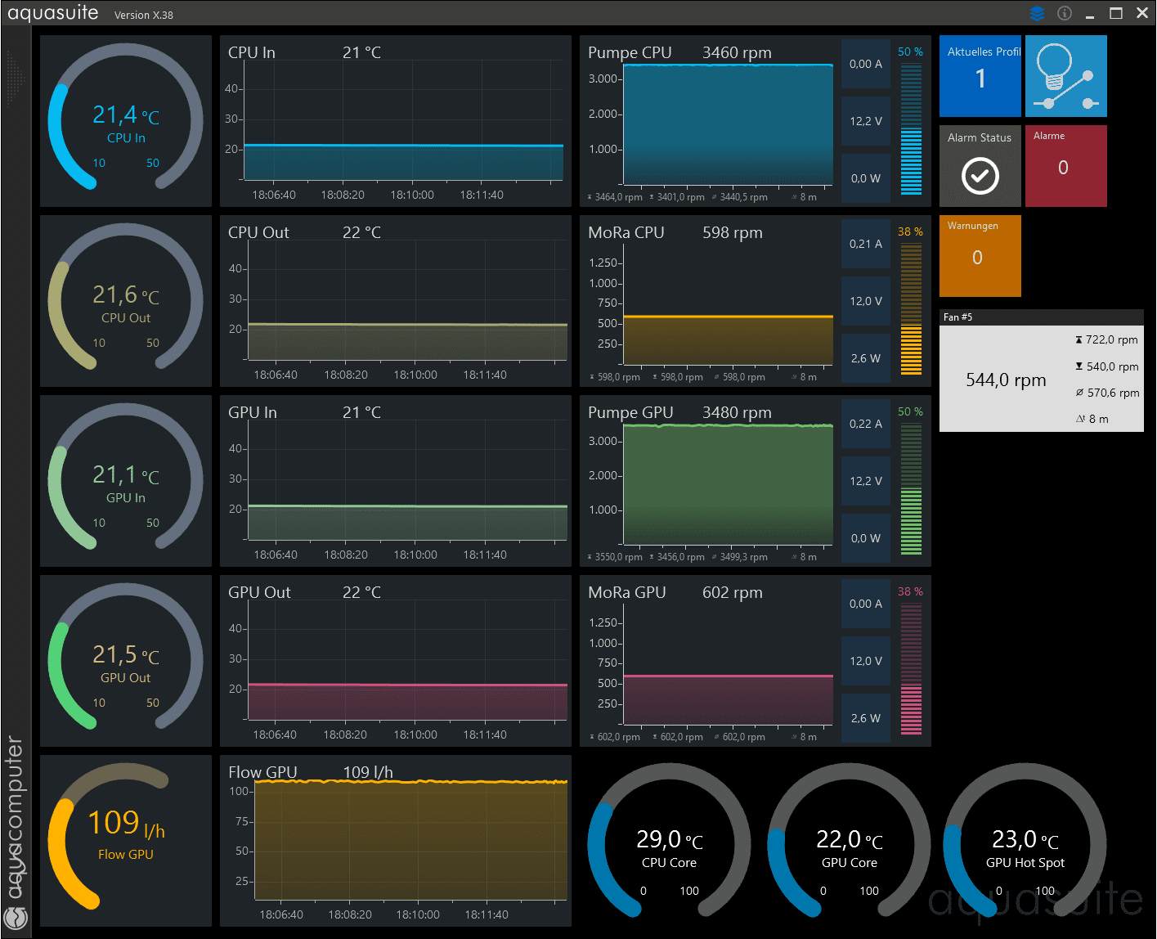Click the aquacomputer logo at sidebar bottom
The width and height of the screenshot is (1157, 939).
pos(16,917)
